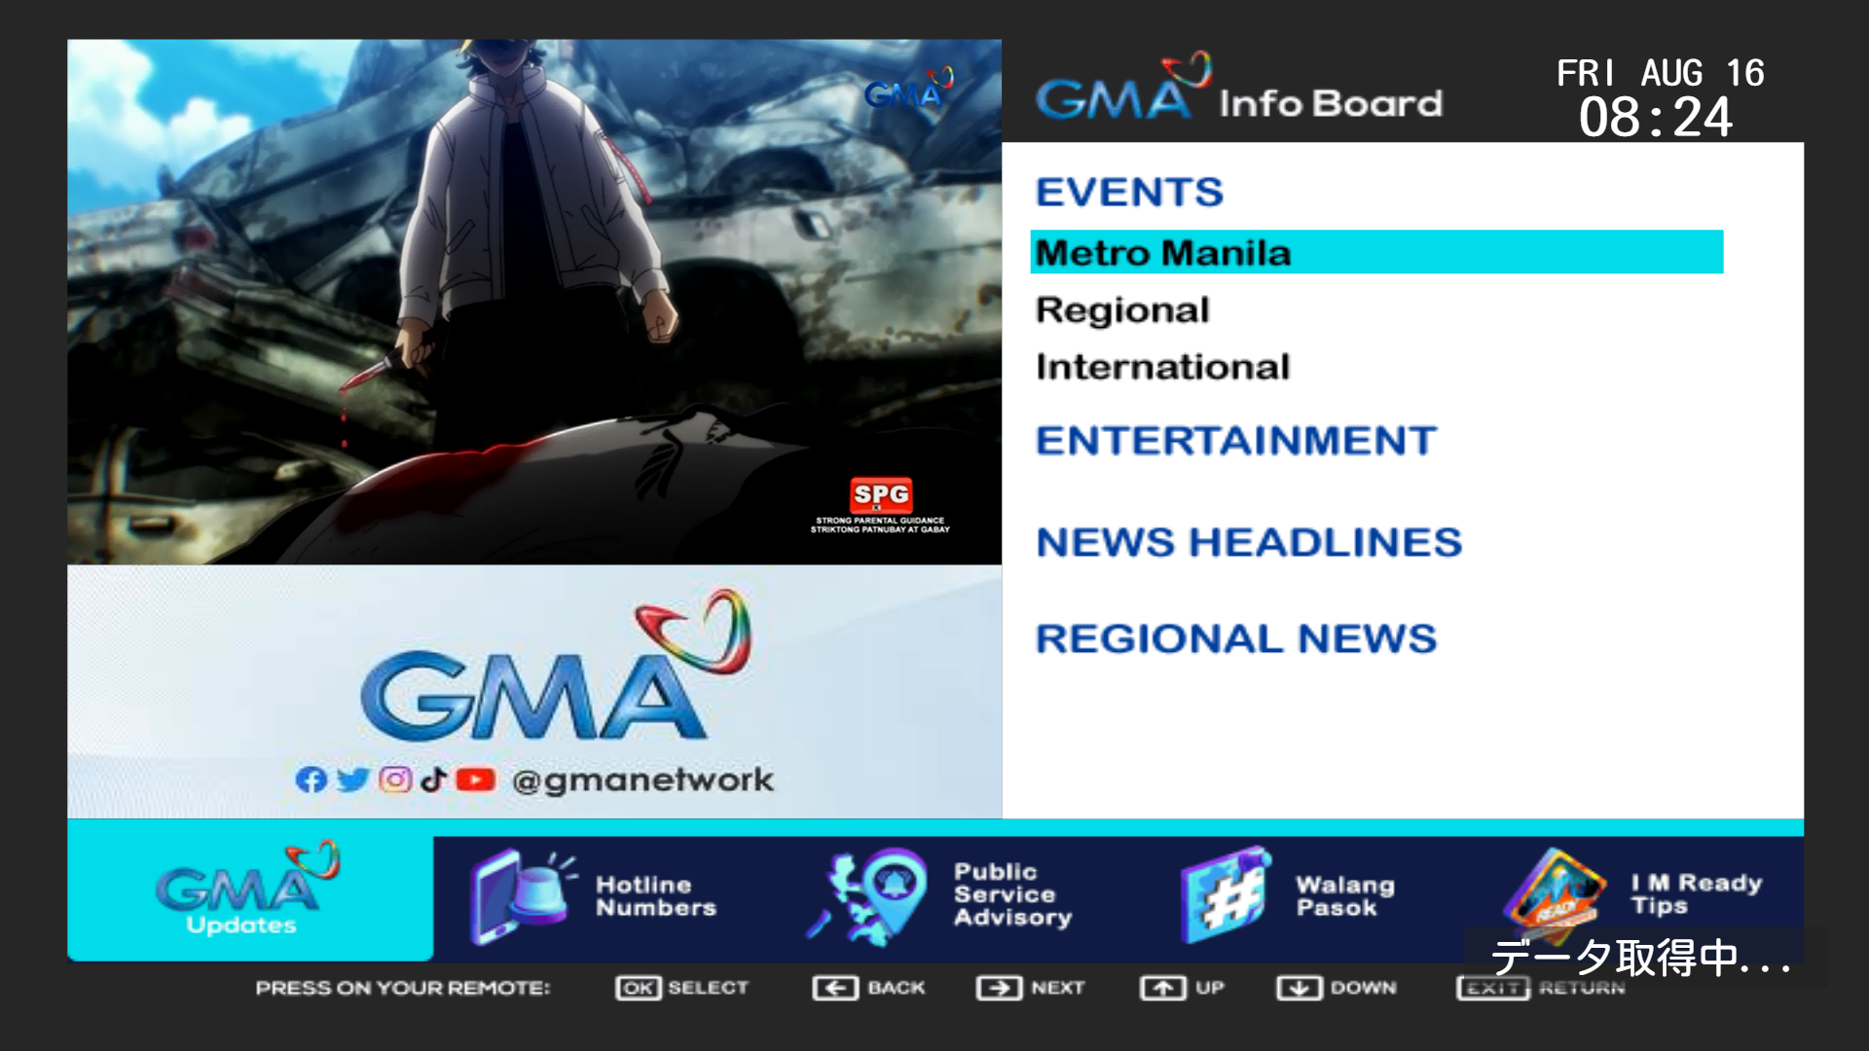Click the up arrow UP key icon

(x=1162, y=988)
